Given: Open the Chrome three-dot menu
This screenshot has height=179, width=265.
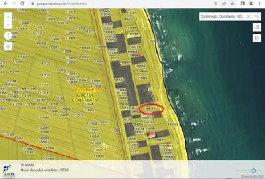Looking at the screenshot, I should 259,4.
